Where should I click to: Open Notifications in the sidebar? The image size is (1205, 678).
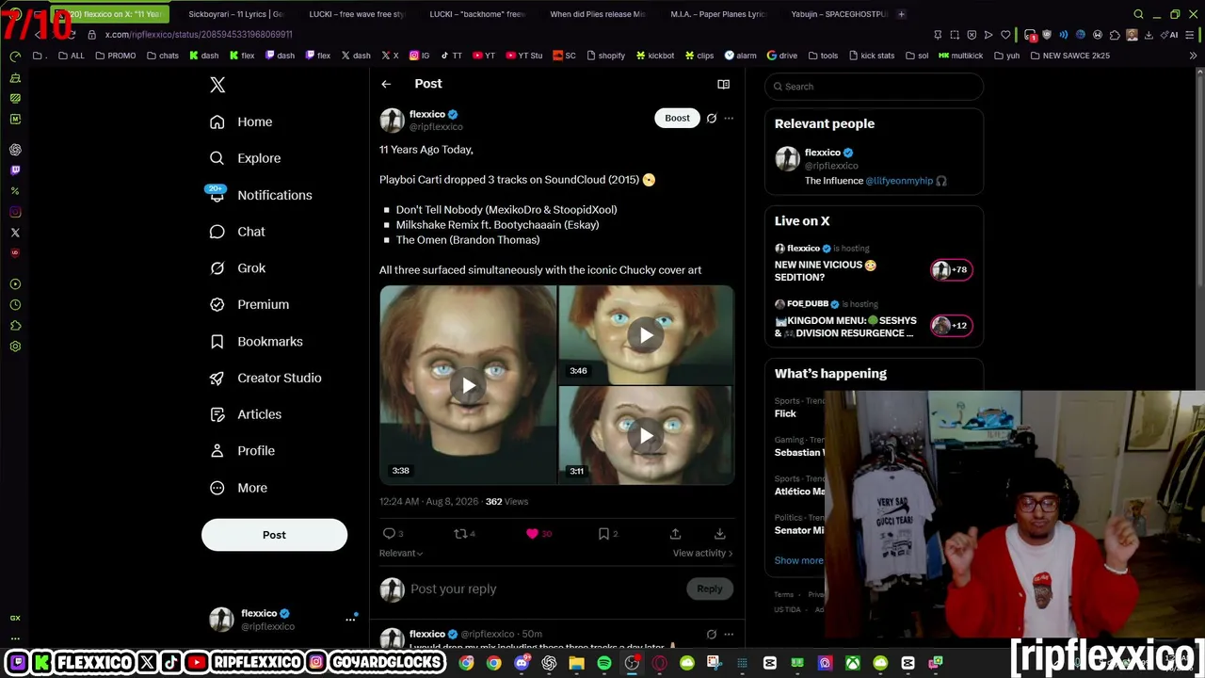(261, 195)
